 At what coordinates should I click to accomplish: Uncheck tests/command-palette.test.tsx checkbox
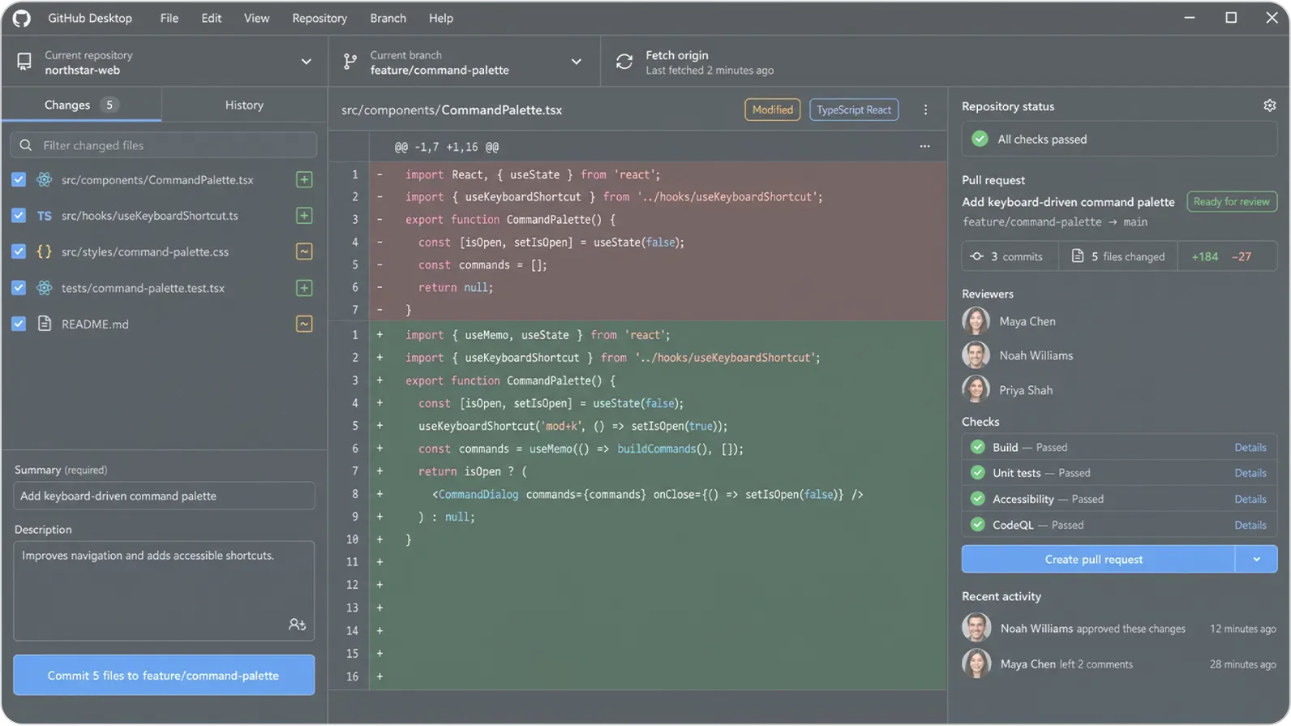pyautogui.click(x=19, y=287)
